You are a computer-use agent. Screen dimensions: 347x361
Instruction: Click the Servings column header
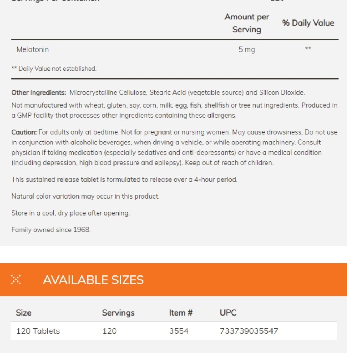point(118,313)
